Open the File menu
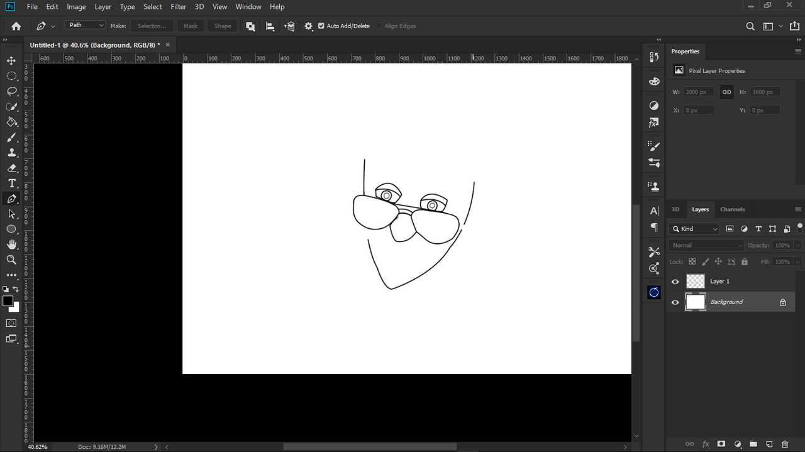 (32, 7)
